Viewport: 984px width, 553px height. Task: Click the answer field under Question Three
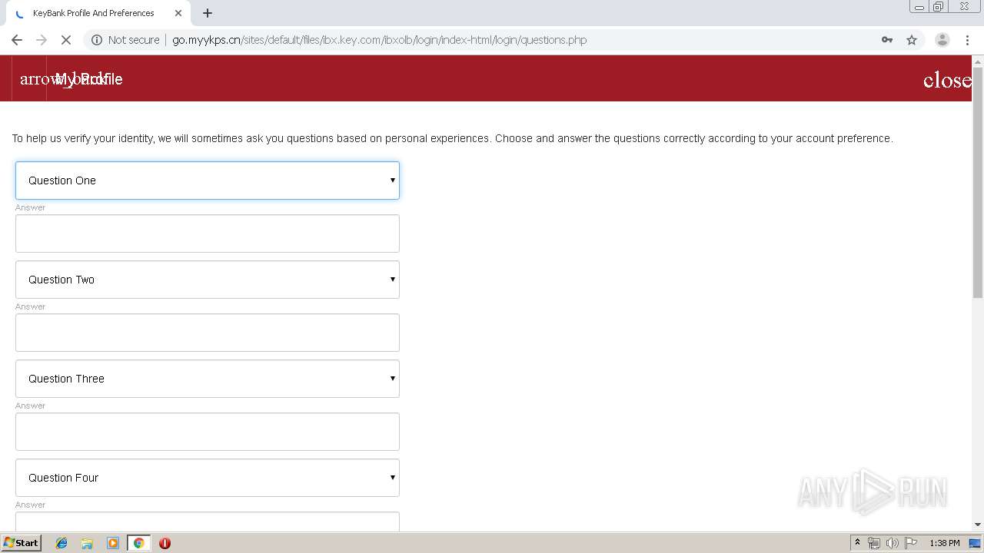click(208, 432)
